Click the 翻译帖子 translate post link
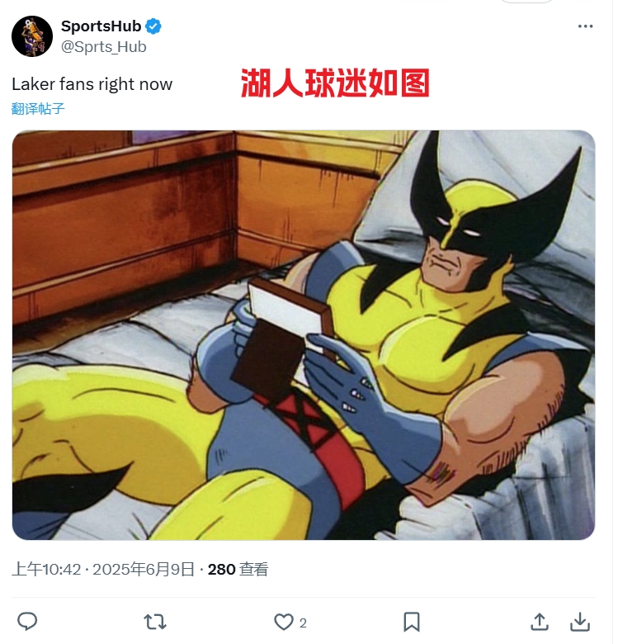Viewport: 618px width, 644px height. pos(38,109)
